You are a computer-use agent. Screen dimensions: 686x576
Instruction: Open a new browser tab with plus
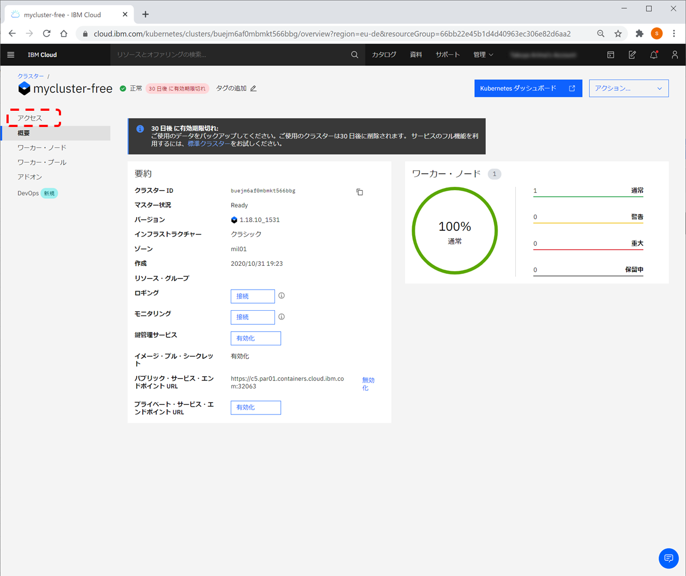coord(145,15)
